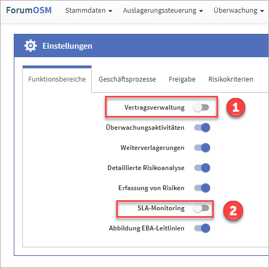Click the Einstellungen gear icon

[30, 46]
